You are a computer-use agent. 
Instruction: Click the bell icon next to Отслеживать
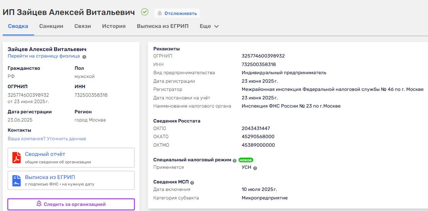(159, 14)
